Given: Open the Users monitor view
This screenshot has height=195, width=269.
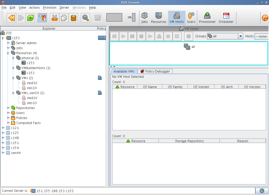Looking at the screenshot, I should coord(191,18).
